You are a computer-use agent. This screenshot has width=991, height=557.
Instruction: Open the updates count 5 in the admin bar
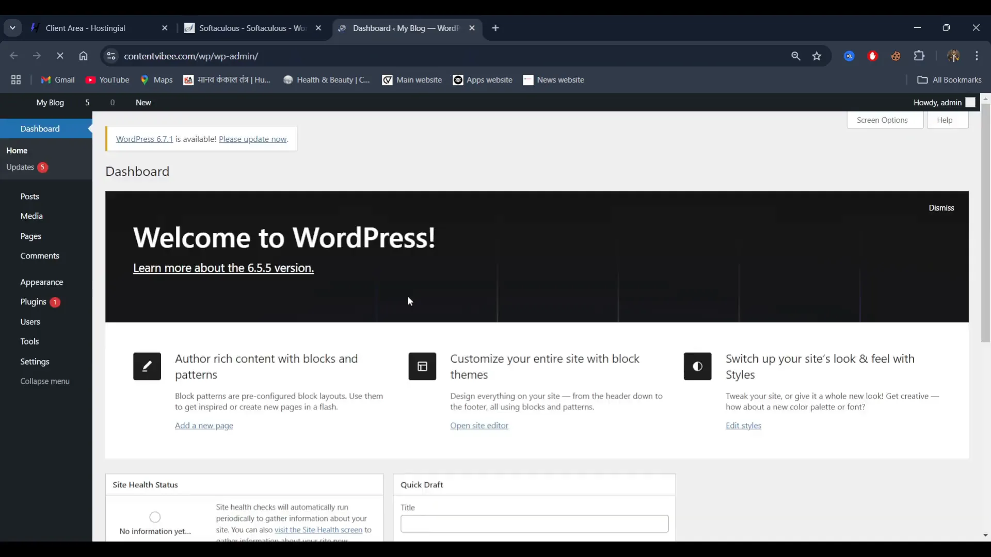pos(87,103)
